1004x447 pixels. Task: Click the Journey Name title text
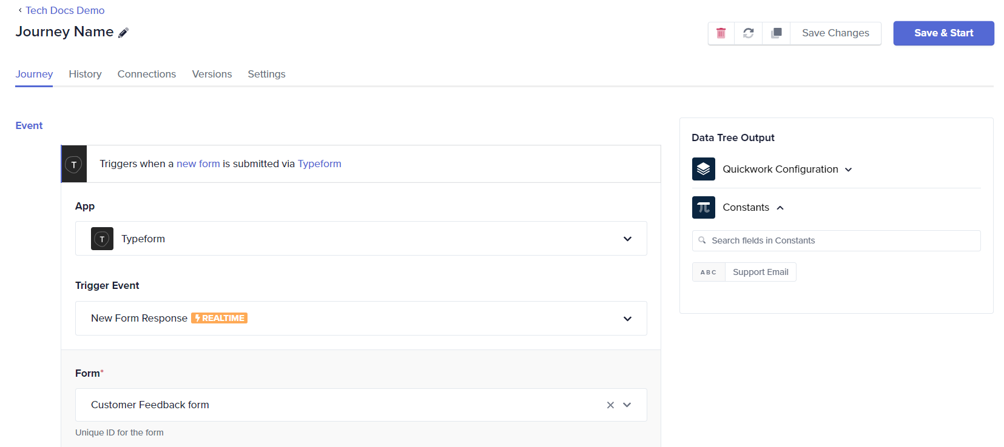[x=64, y=31]
